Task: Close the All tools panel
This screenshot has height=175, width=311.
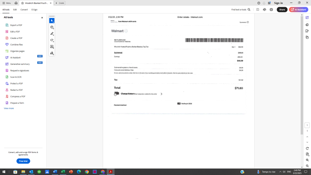Action: coord(42,18)
